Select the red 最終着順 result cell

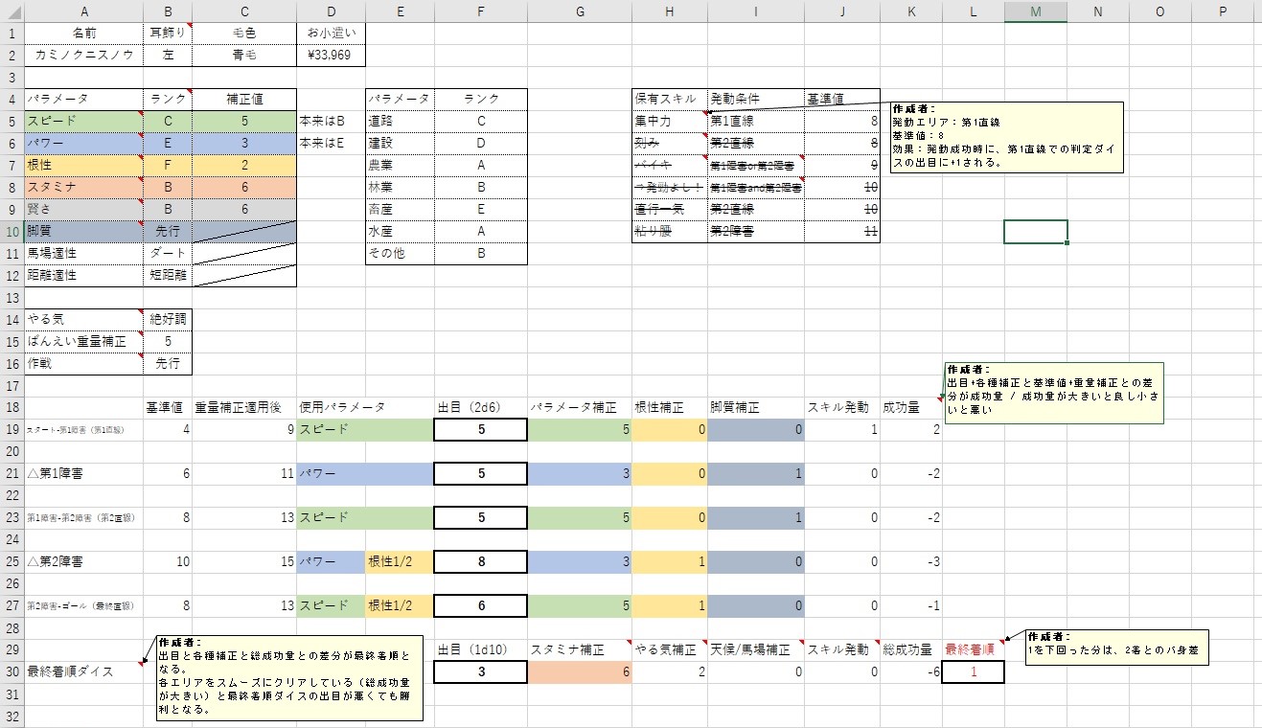click(974, 672)
